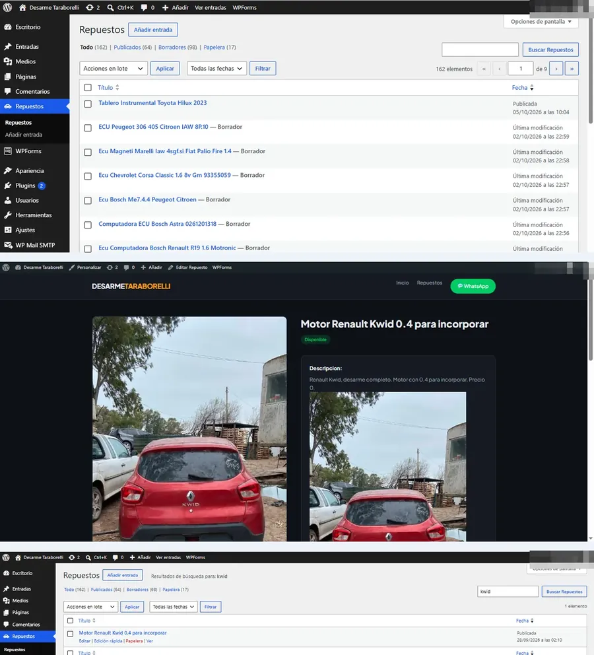The width and height of the screenshot is (594, 655).
Task: Open Plugins with 2 badge in sidebar
Action: coord(26,186)
